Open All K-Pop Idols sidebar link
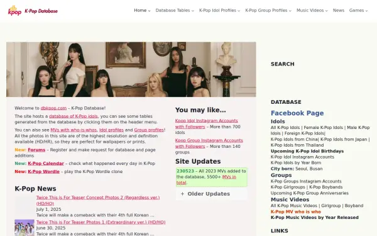Viewport: 377px width, 236px height. coord(285,128)
